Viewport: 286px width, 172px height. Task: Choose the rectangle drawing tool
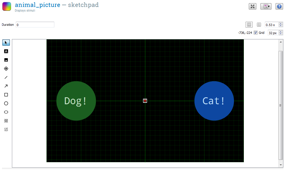tap(6, 95)
